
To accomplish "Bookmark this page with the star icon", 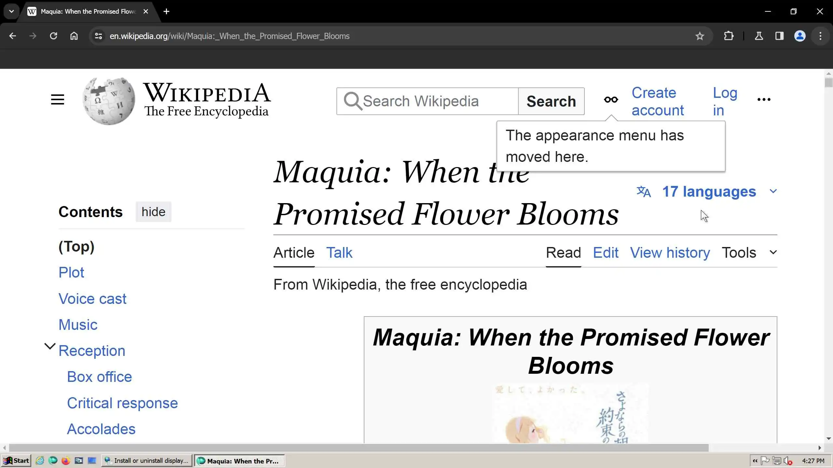I will 700,36.
